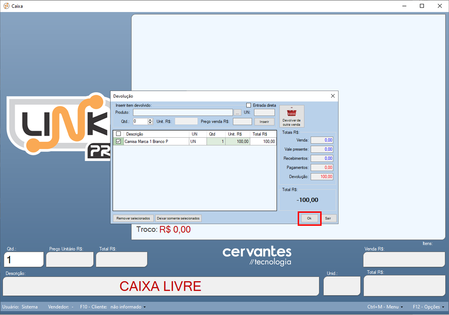The width and height of the screenshot is (449, 315).
Task: Click Remover selecionados button
Action: click(x=133, y=218)
